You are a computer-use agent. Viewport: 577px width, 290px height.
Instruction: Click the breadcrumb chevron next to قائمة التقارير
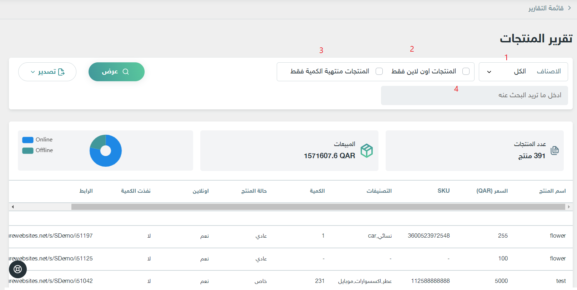pyautogui.click(x=570, y=8)
